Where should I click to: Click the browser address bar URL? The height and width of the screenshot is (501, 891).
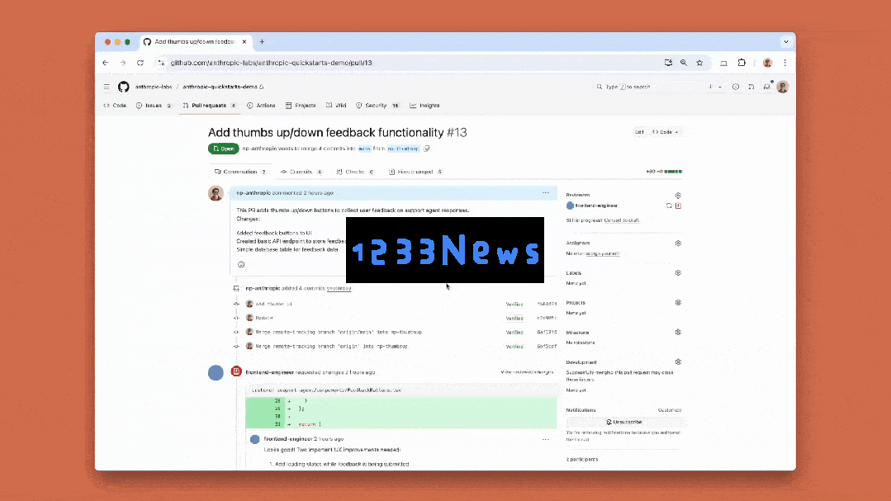[x=271, y=63]
